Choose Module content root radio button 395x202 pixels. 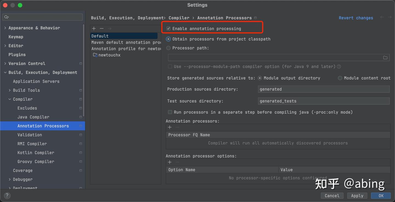click(340, 78)
